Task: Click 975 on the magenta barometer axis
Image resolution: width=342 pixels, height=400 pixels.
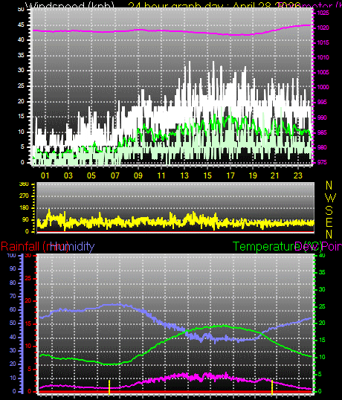Action: pyautogui.click(x=322, y=163)
